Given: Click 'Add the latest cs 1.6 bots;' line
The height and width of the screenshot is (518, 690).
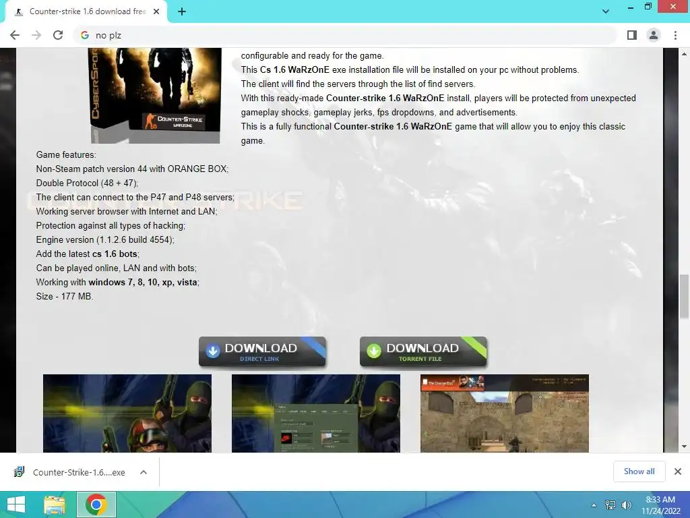Looking at the screenshot, I should point(88,254).
